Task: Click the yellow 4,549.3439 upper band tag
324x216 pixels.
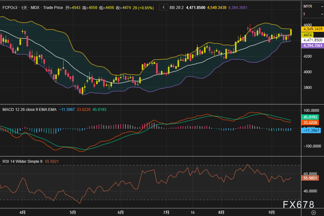Action: (x=313, y=29)
